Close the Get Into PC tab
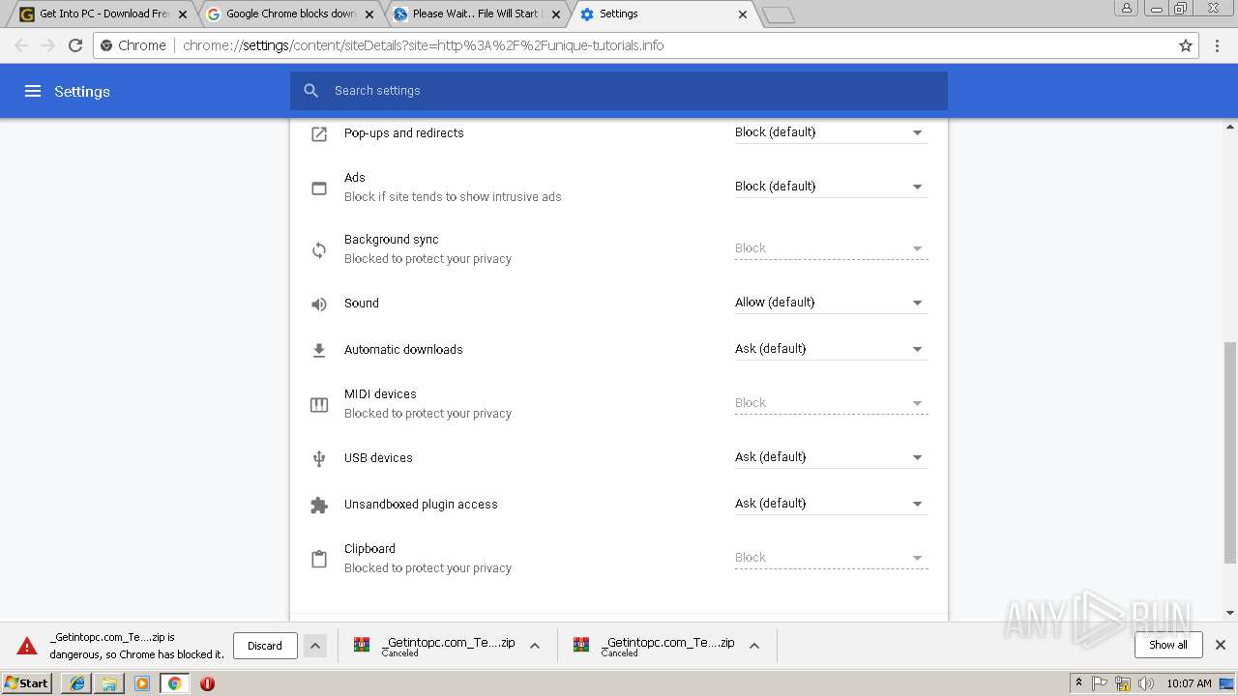This screenshot has height=696, width=1238. (x=183, y=14)
